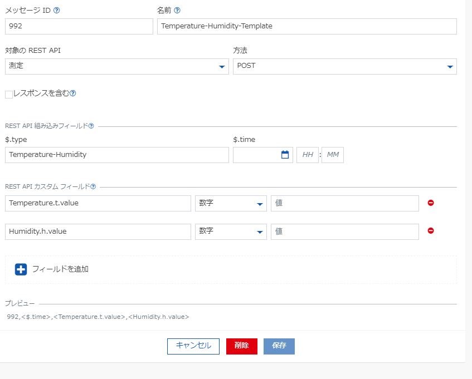Image resolution: width=472 pixels, height=379 pixels.
Task: Click help icon for REST API カスタム フィールド
Action: pos(93,187)
